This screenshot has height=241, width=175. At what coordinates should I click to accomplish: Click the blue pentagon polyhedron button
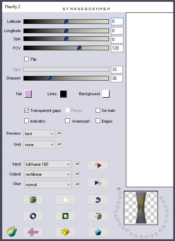(x=98, y=232)
